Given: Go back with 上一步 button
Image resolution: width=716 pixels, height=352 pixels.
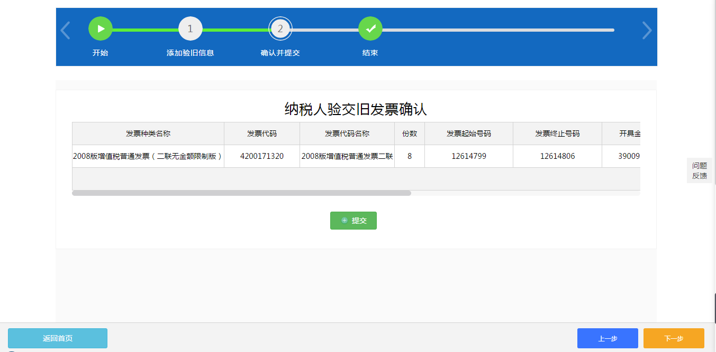Looking at the screenshot, I should pyautogui.click(x=608, y=338).
